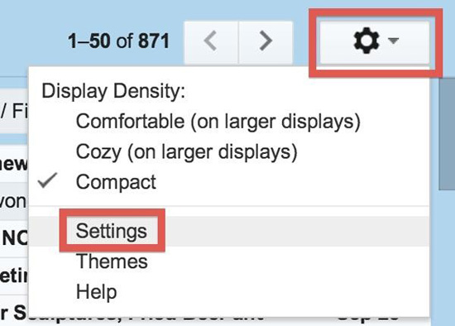Select Comfortable display density
This screenshot has width=455, height=326.
[x=218, y=121]
